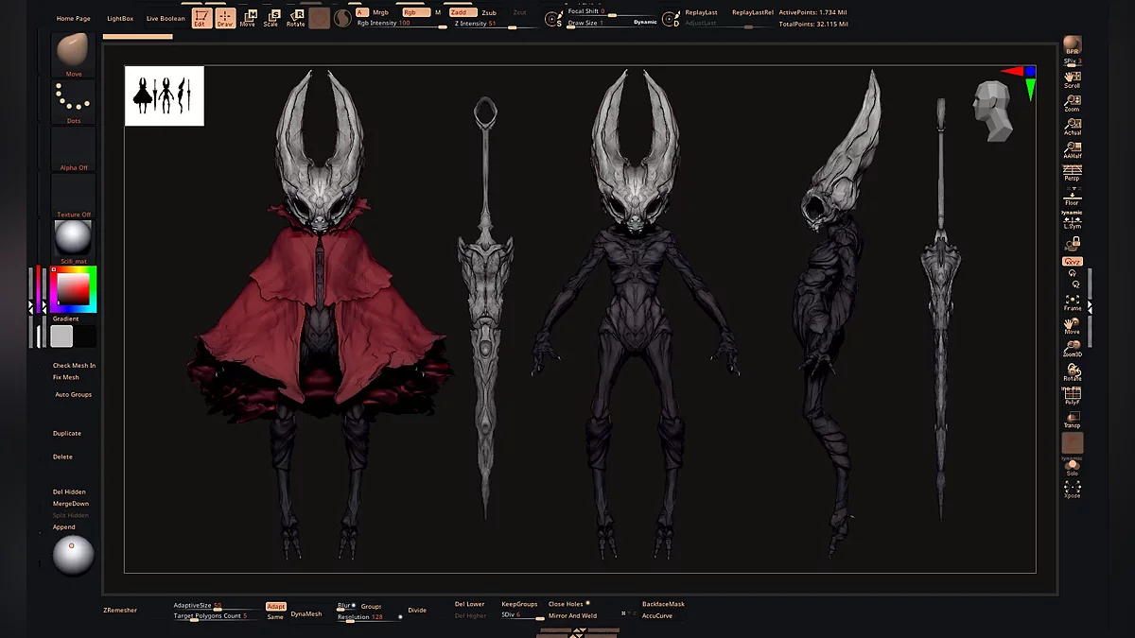
Task: Pick a color in the color picker square
Action: tap(73, 287)
